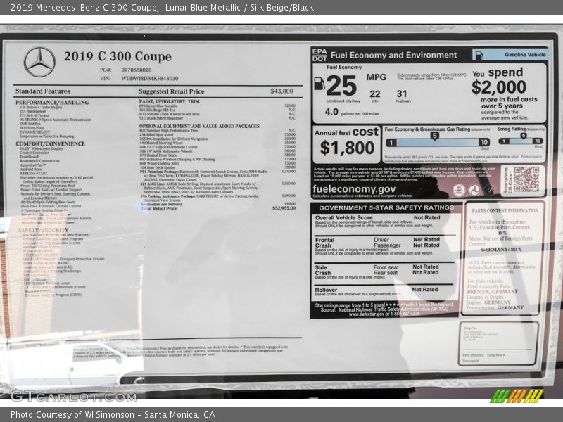Click the 'Fuel Economy and Environment' title
The image size is (563, 422).
[x=393, y=55]
